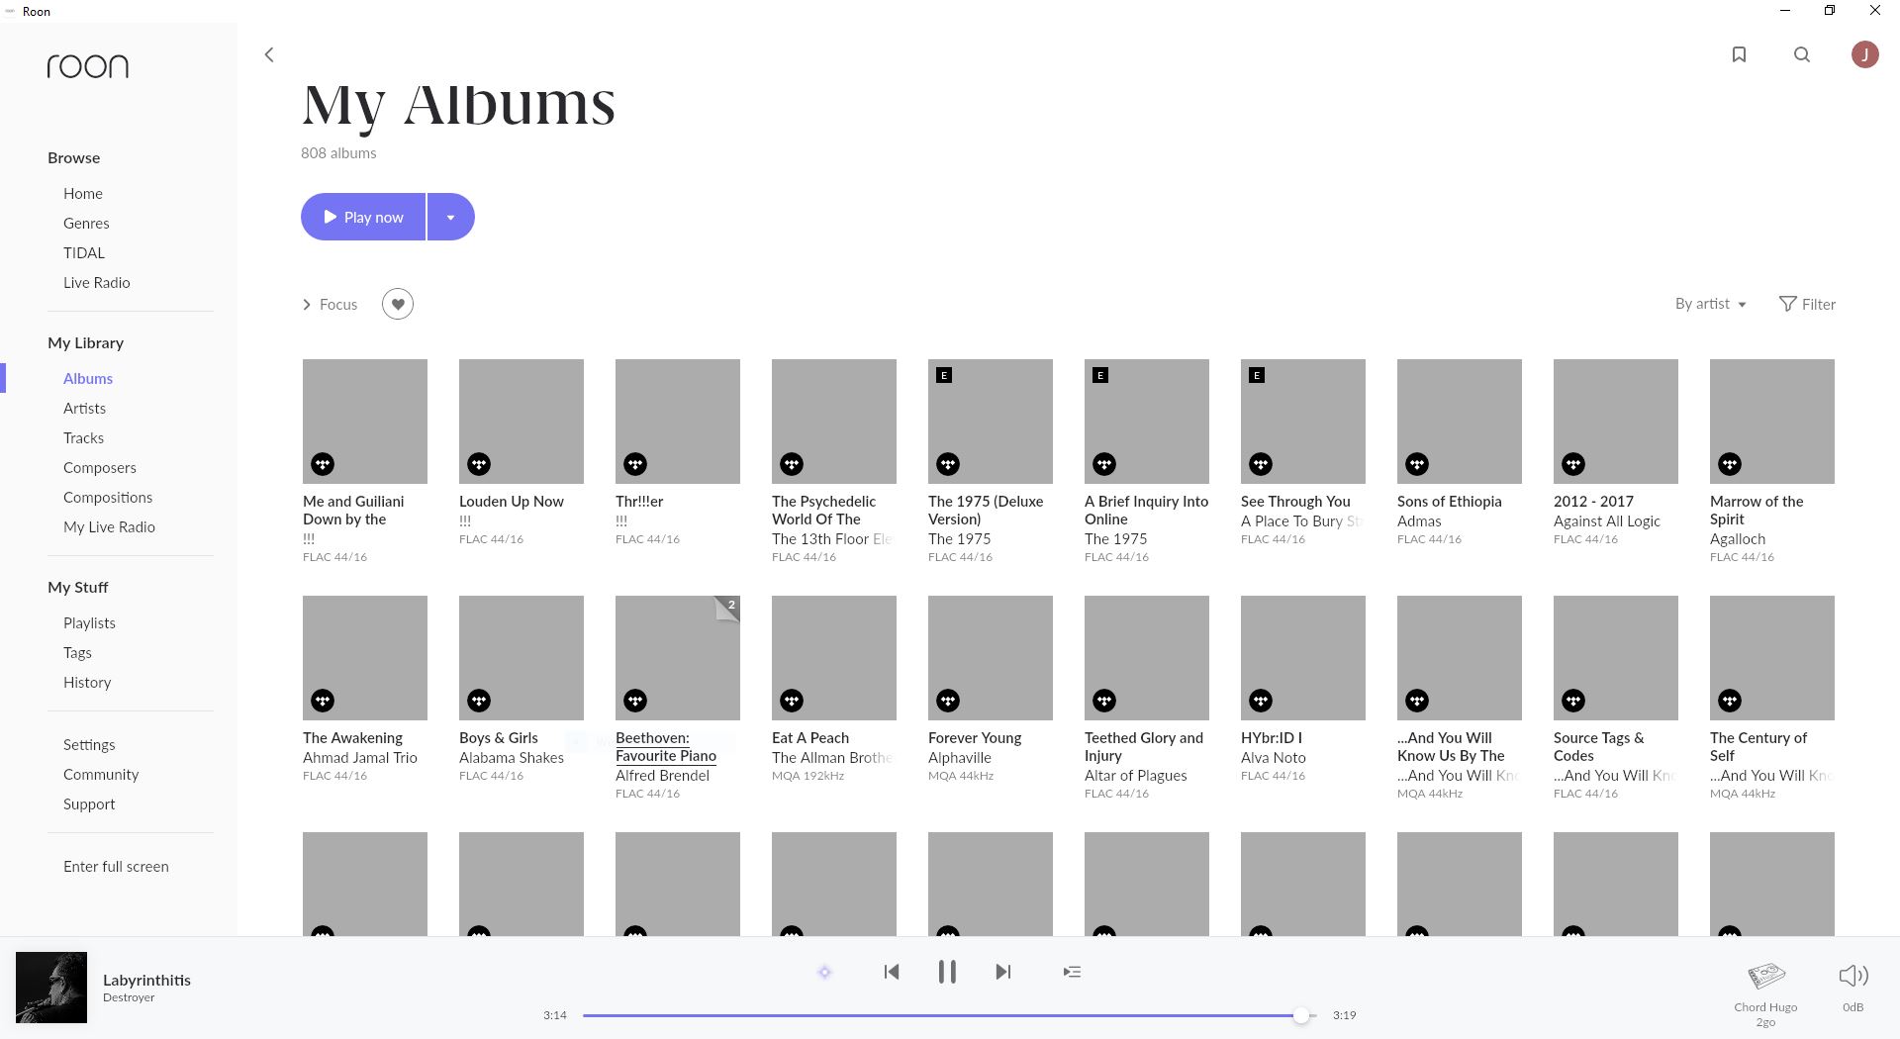Screen dimensions: 1900x1039
Task: Open Settings in the sidebar
Action: click(89, 744)
